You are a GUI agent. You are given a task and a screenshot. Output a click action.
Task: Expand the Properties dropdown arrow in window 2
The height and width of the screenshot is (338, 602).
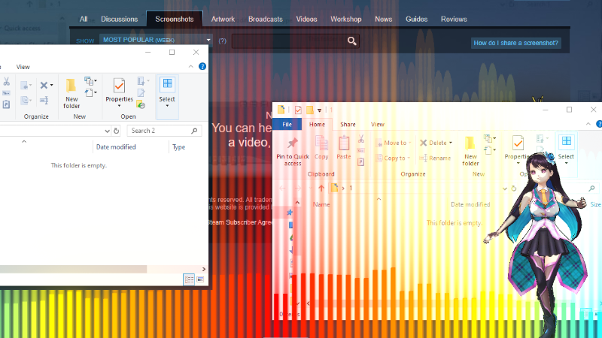tap(119, 106)
